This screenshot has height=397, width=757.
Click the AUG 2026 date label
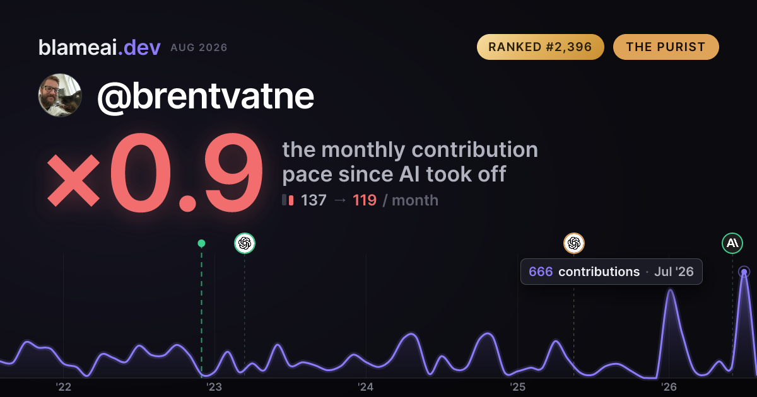[199, 48]
